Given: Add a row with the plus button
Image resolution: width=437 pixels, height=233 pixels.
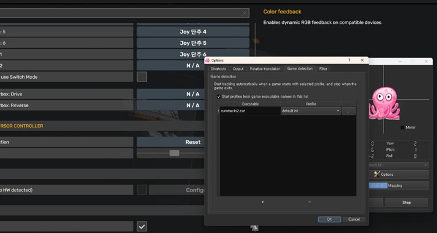Looking at the screenshot, I should (263, 202).
